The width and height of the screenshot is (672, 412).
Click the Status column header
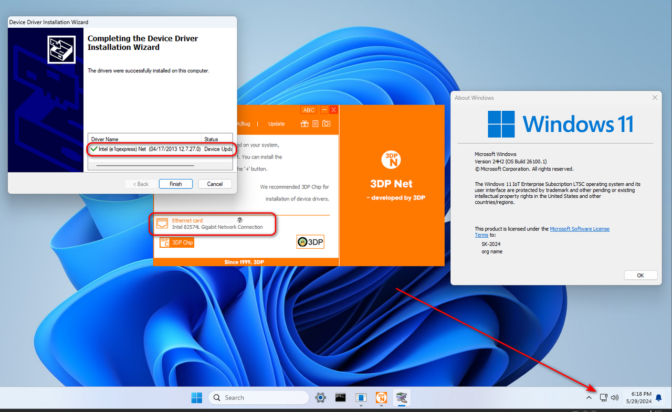click(217, 139)
